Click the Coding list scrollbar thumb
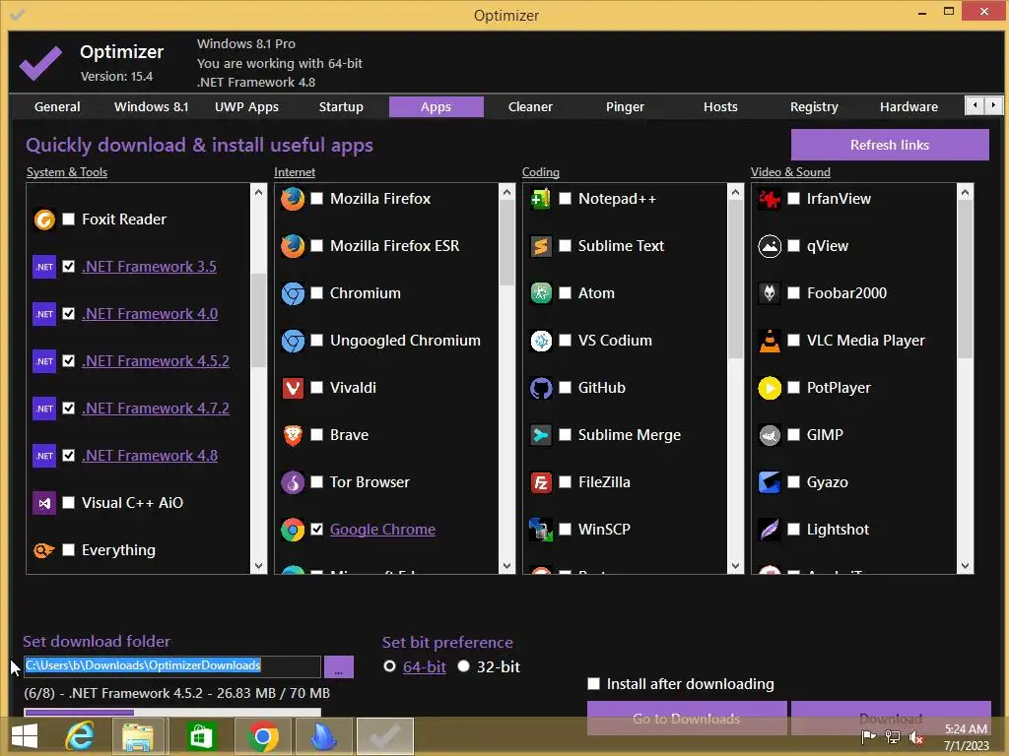1009x756 pixels. pyautogui.click(x=735, y=279)
